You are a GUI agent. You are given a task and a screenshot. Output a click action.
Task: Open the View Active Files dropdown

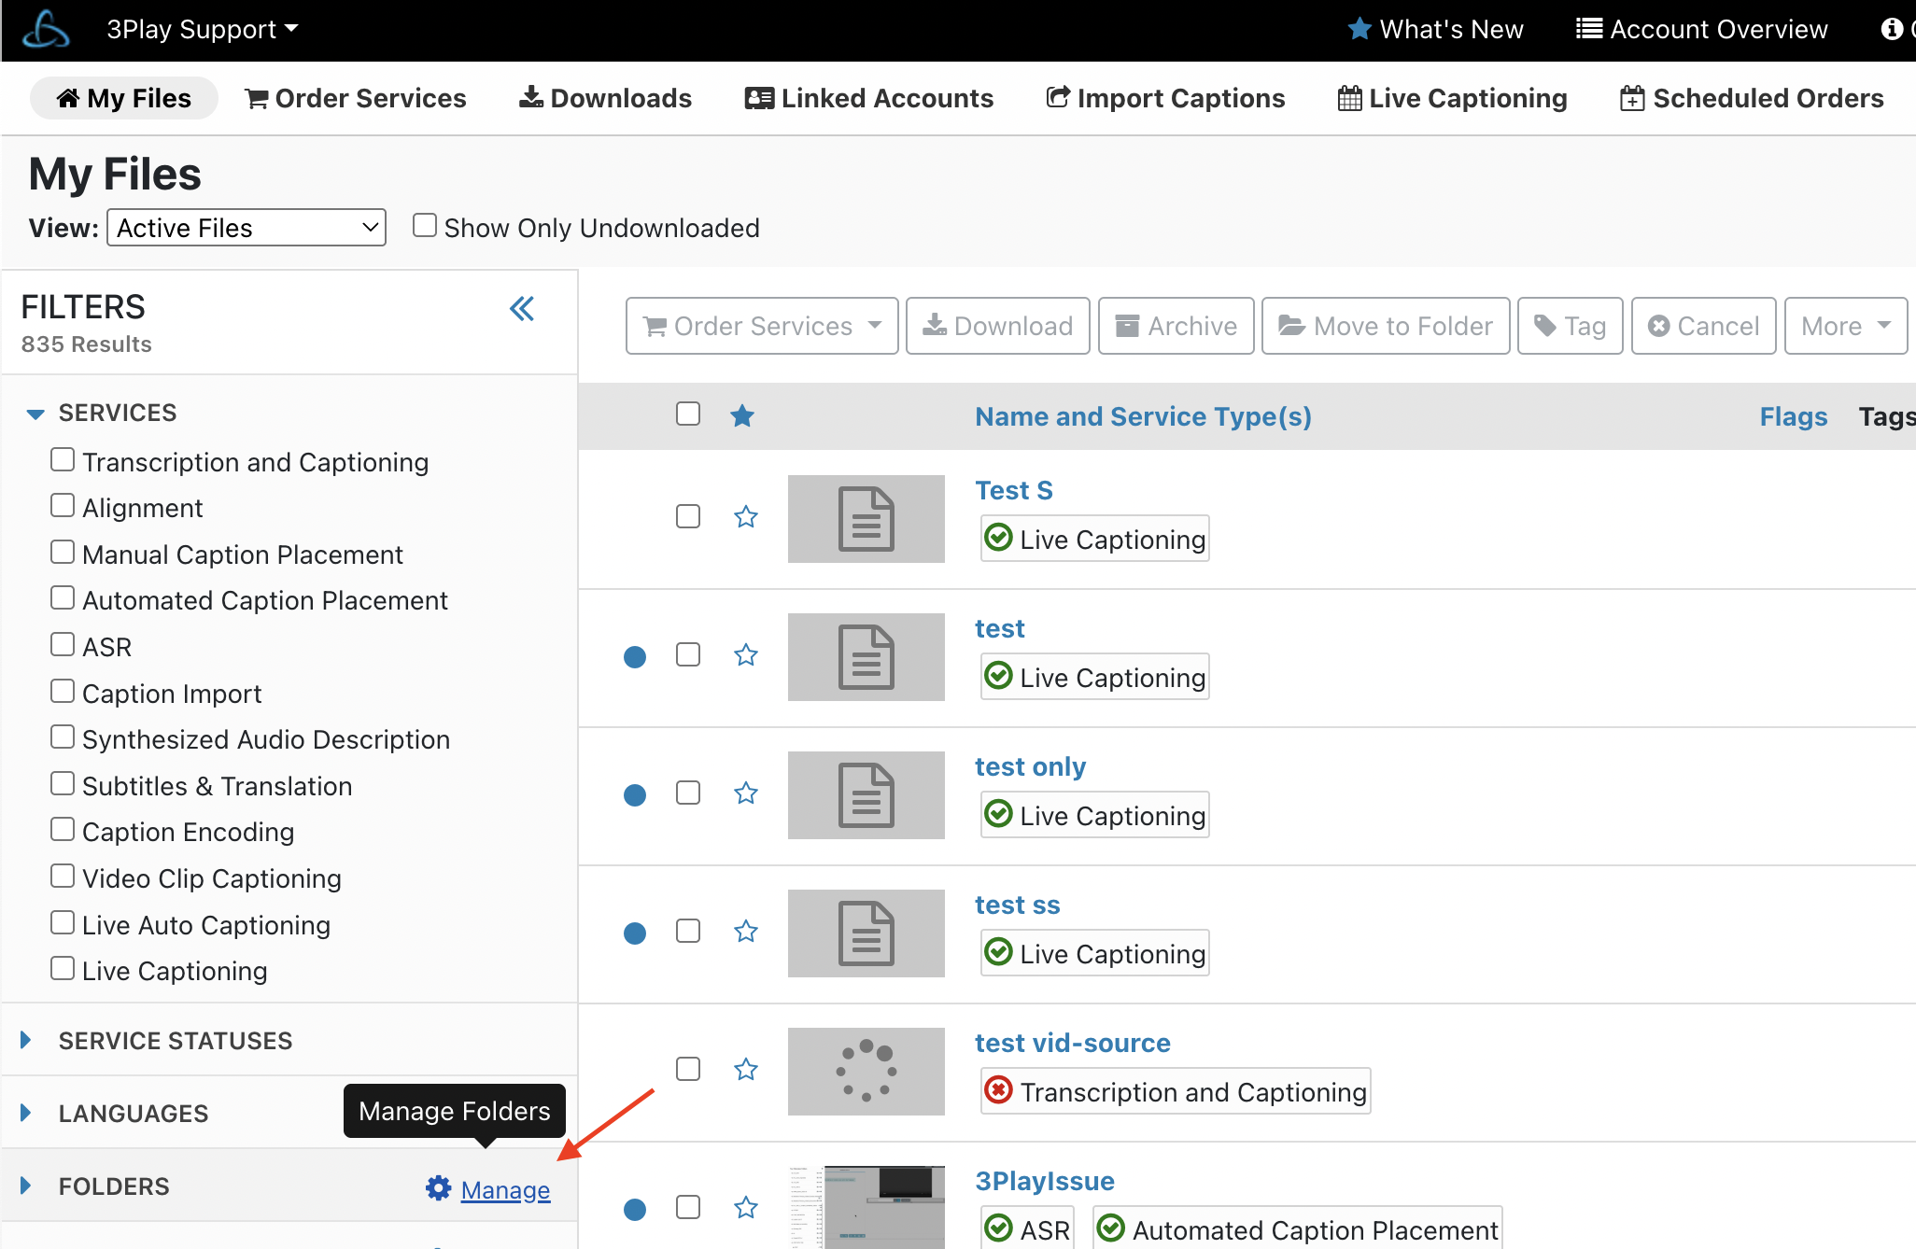[247, 228]
